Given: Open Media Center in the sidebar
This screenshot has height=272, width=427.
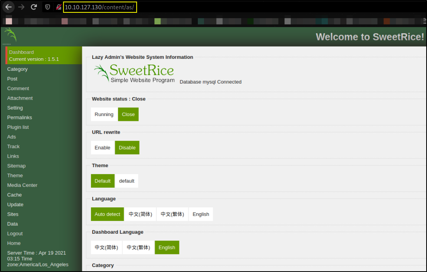Looking at the screenshot, I should 22,185.
